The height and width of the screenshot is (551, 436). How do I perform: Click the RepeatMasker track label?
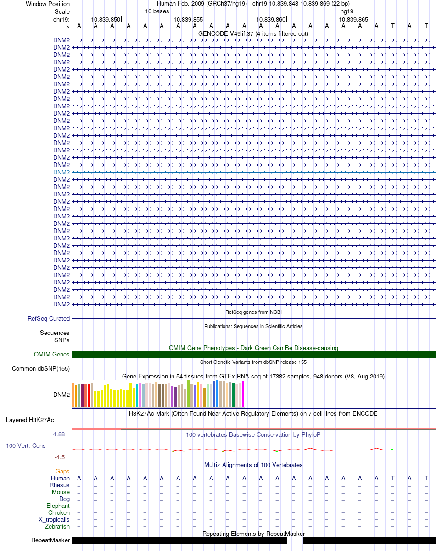click(x=50, y=540)
